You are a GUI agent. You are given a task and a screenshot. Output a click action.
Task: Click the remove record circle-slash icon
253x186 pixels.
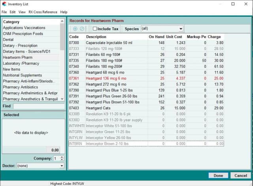[x=82, y=29]
